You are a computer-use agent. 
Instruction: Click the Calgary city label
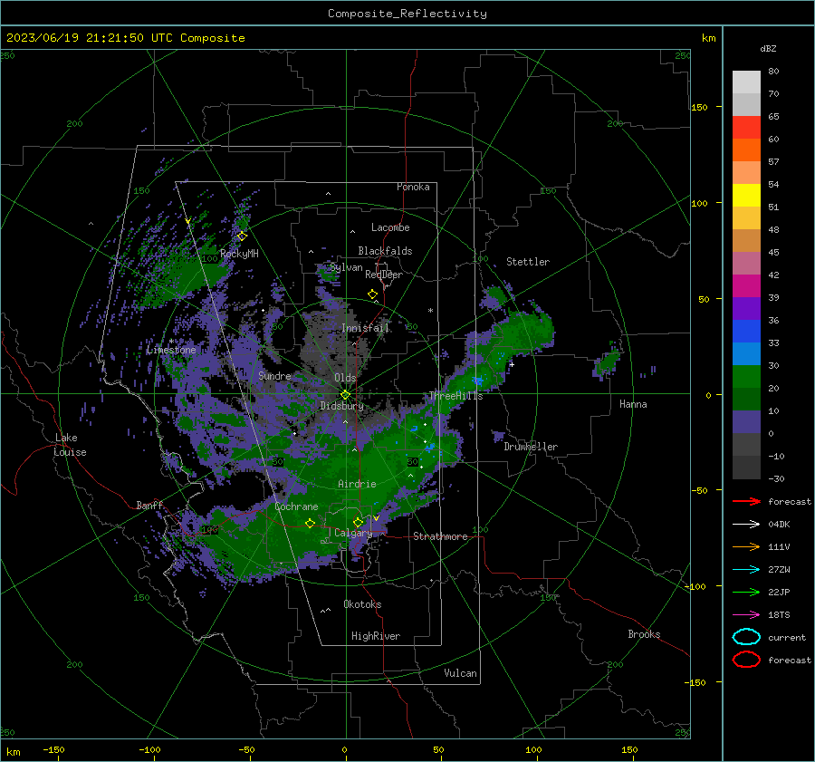(353, 533)
